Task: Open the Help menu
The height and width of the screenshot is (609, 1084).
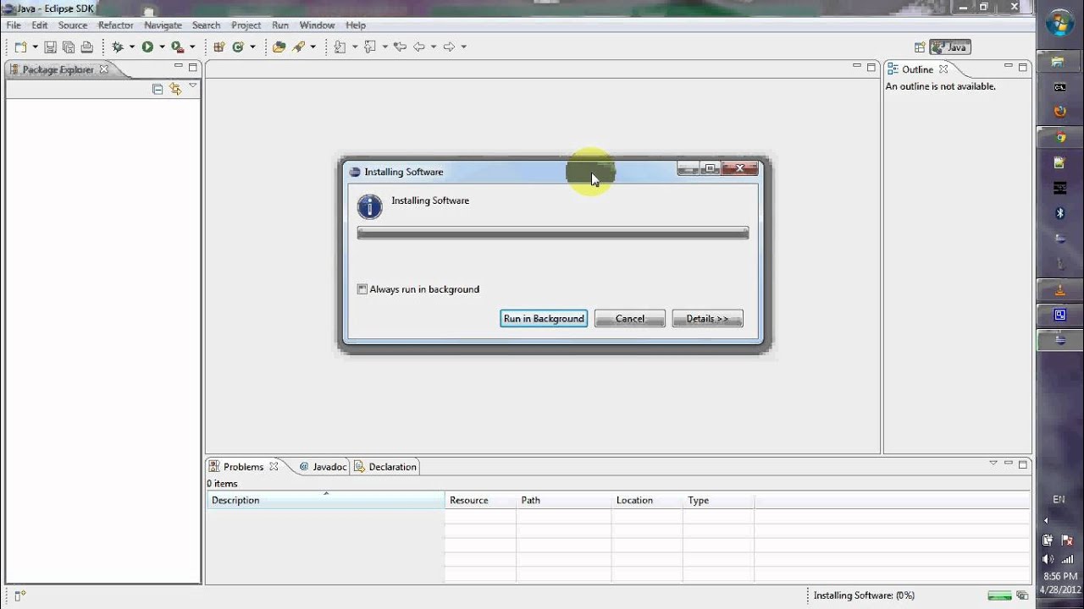Action: [356, 25]
